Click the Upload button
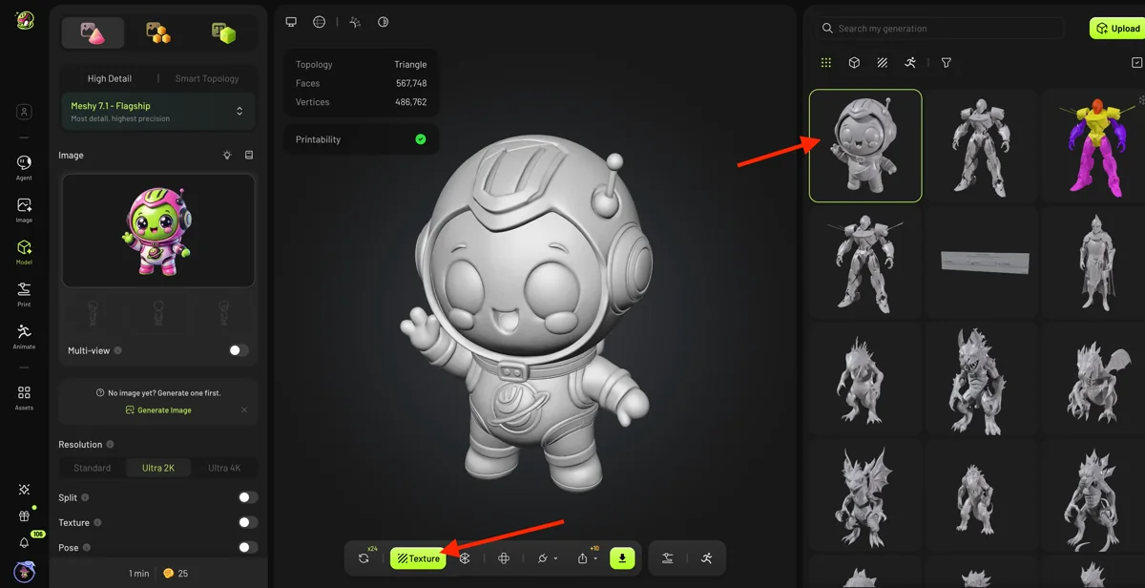This screenshot has width=1145, height=588. pyautogui.click(x=1117, y=29)
